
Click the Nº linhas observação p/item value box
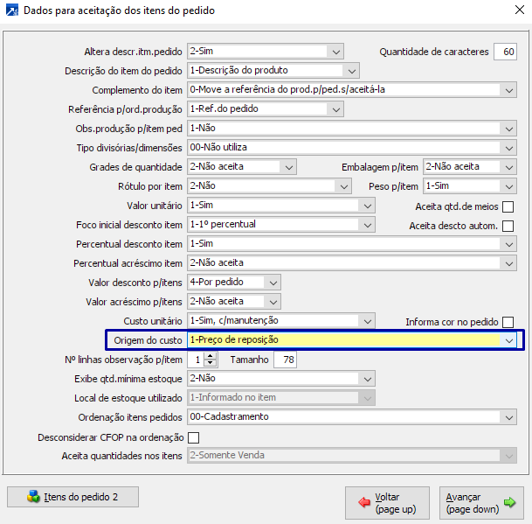(x=196, y=360)
